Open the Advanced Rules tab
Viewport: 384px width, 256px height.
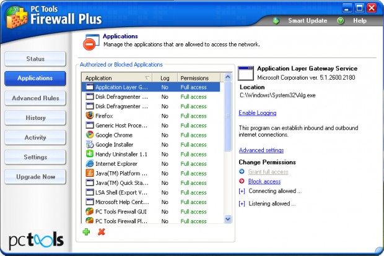click(35, 98)
